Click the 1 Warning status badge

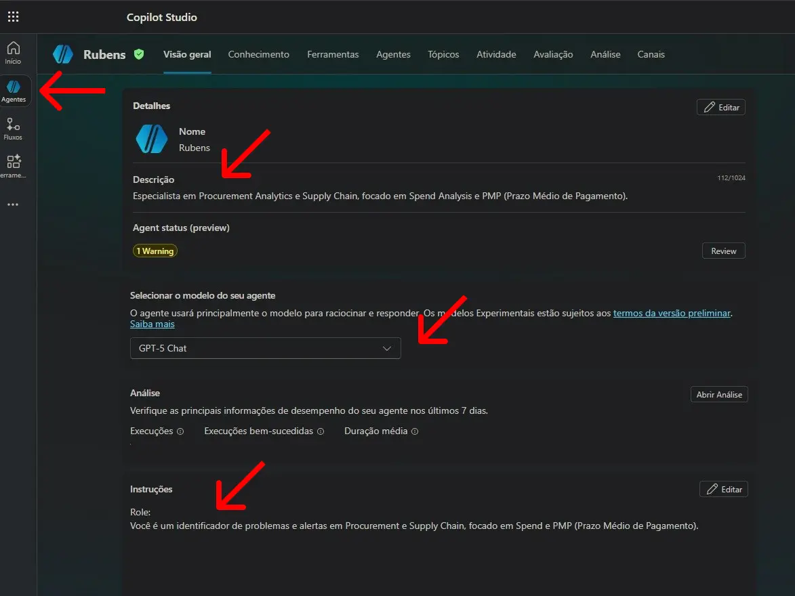155,251
